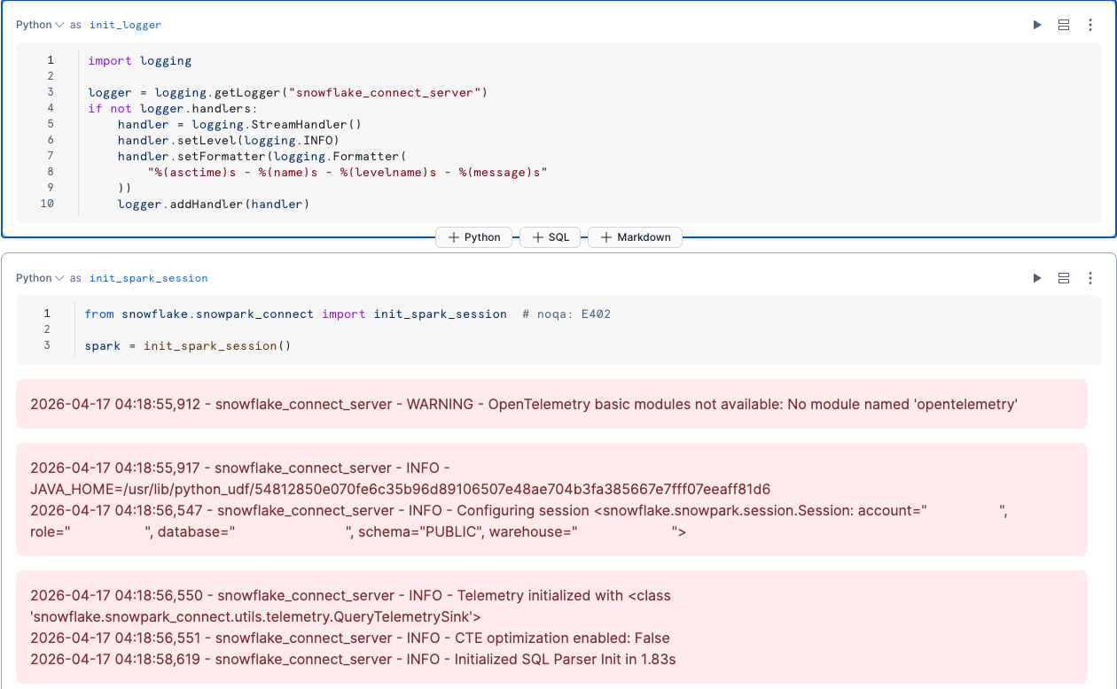Click the init_spark_session cell name
The image size is (1117, 689).
pos(148,278)
